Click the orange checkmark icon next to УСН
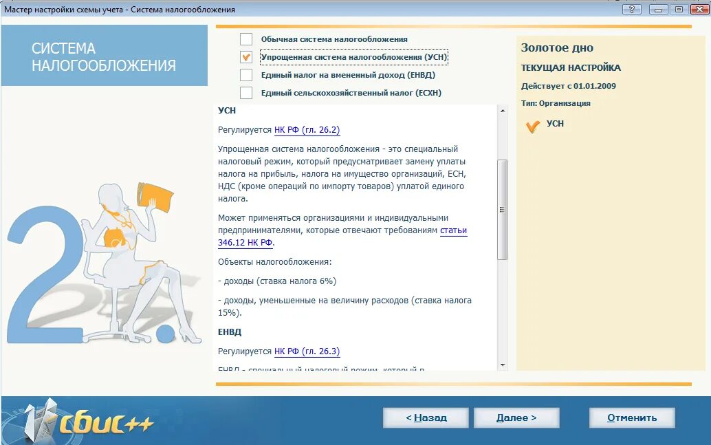 [x=533, y=126]
